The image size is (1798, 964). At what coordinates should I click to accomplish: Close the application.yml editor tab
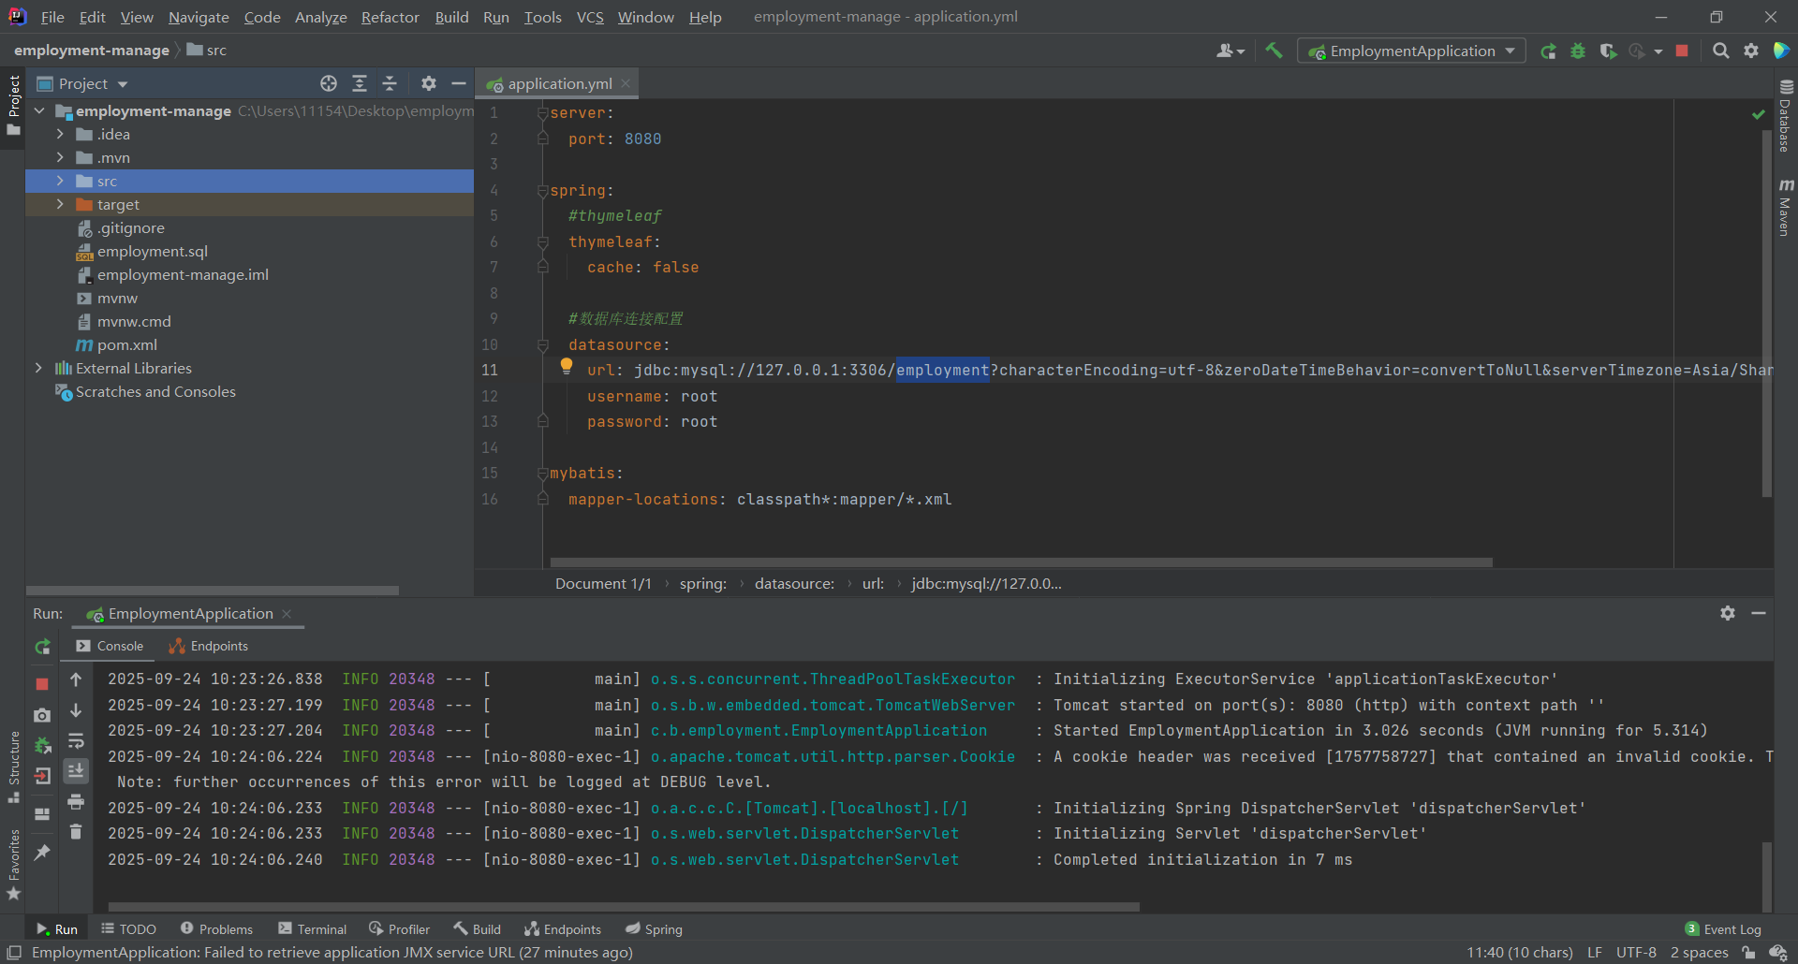point(626,83)
